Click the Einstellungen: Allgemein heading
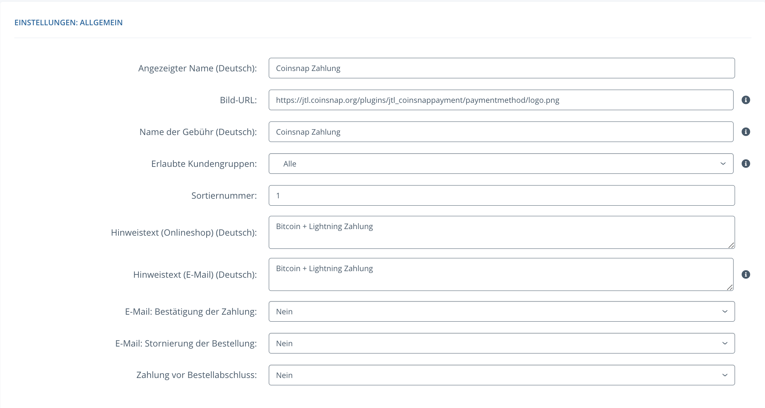The image size is (765, 408). pyautogui.click(x=68, y=23)
